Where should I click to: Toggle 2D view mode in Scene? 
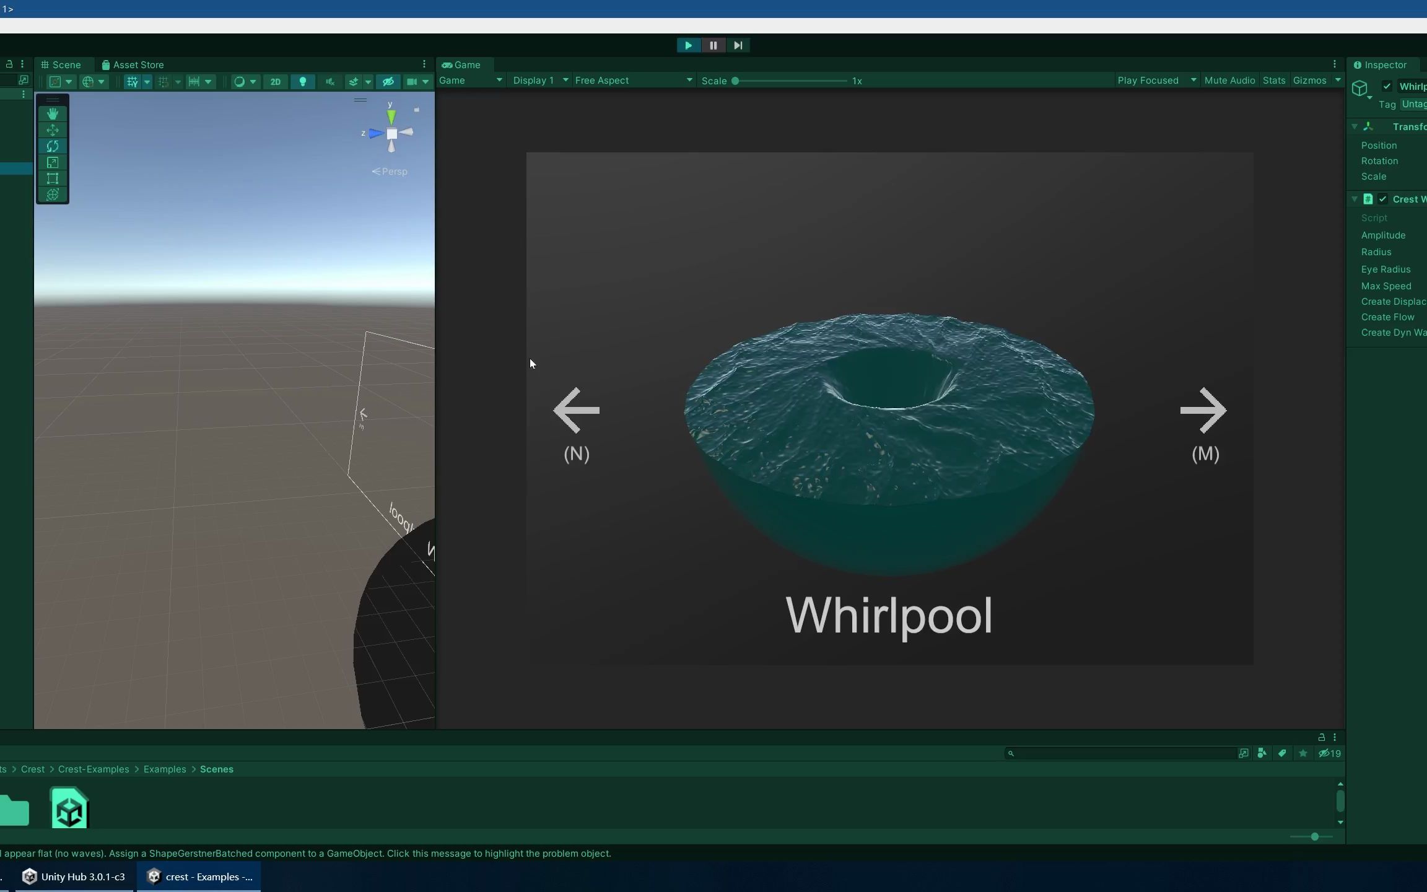pyautogui.click(x=276, y=82)
